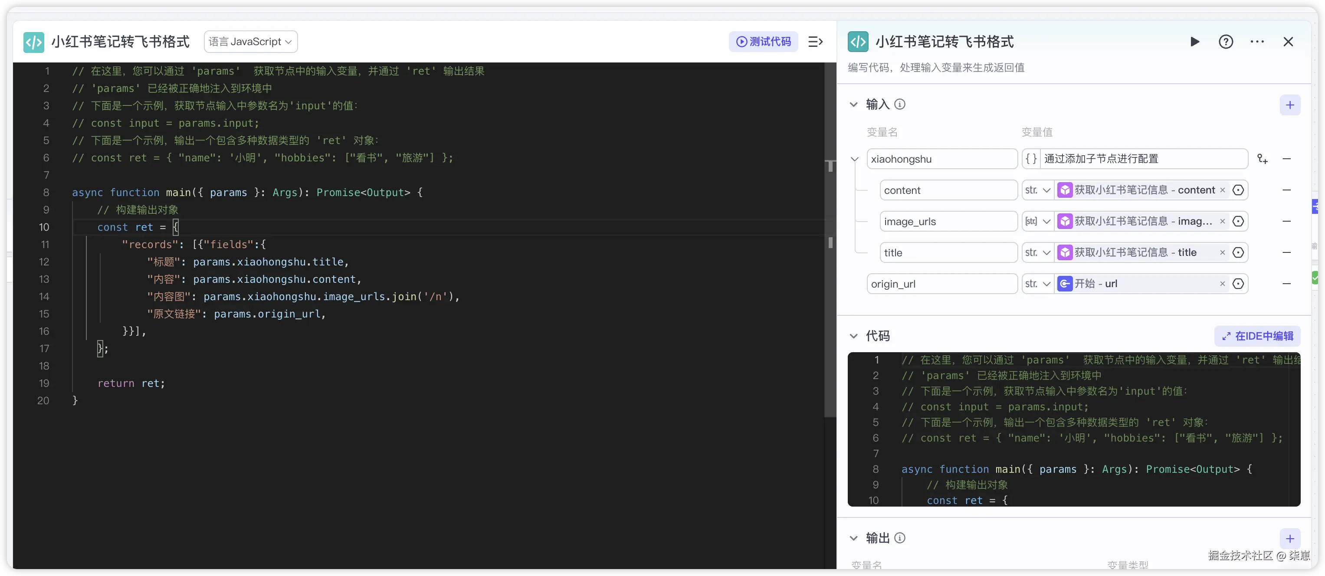Viewport: 1325px width, 576px height.
Task: Change type dropdown for content variable
Action: [1037, 190]
